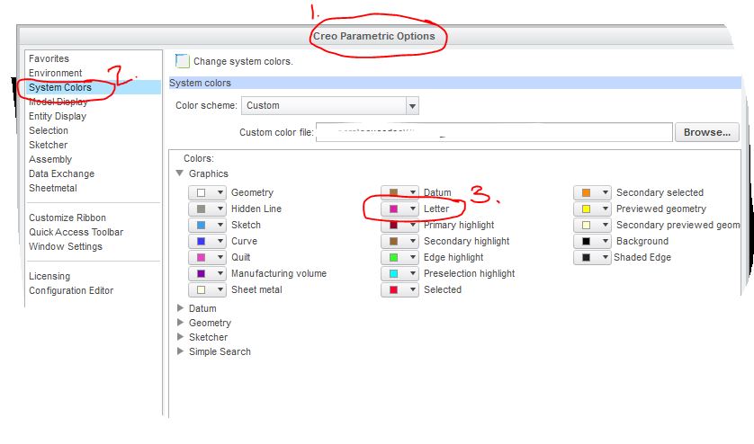Open Customize Ribbon settings
The width and height of the screenshot is (754, 444).
(67, 218)
